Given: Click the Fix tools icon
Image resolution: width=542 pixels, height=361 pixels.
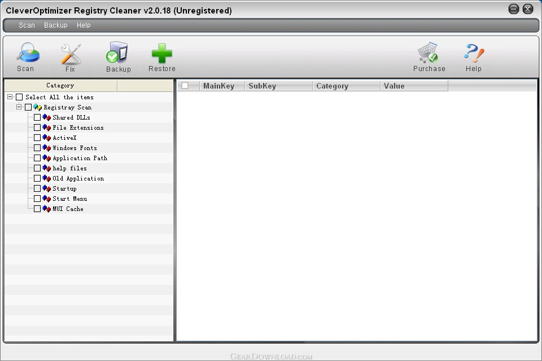Looking at the screenshot, I should pos(71,54).
